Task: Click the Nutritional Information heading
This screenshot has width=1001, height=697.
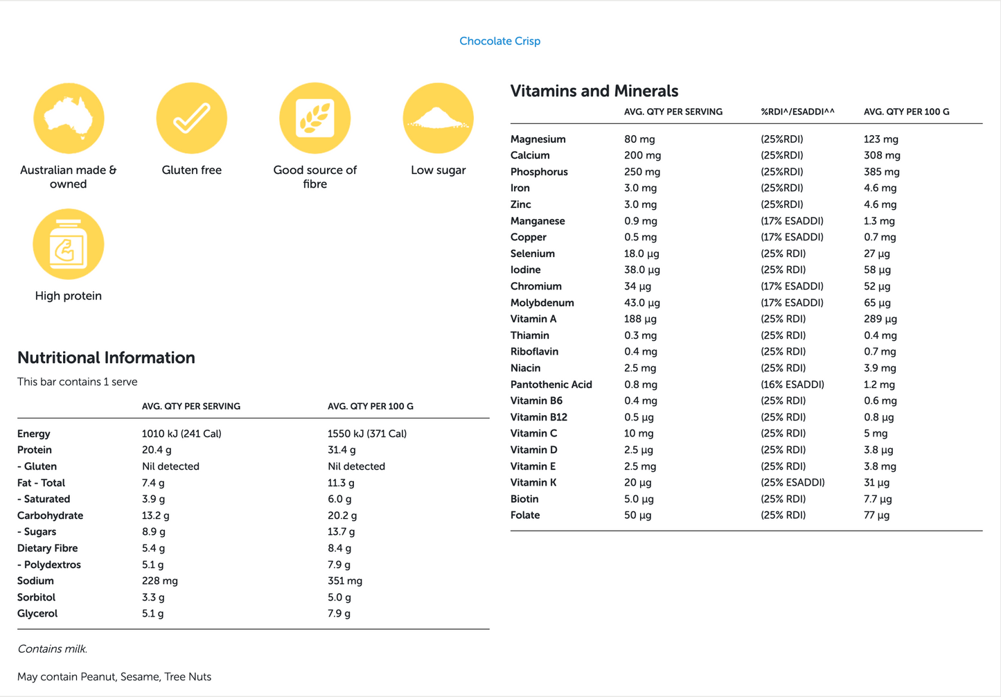Action: [x=106, y=358]
